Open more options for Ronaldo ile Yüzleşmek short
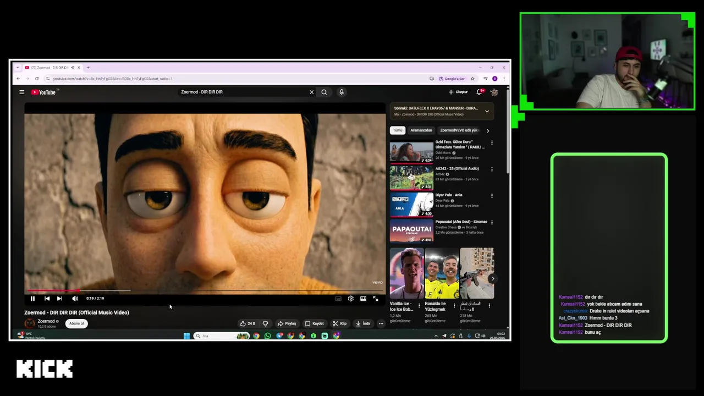 coord(454,305)
